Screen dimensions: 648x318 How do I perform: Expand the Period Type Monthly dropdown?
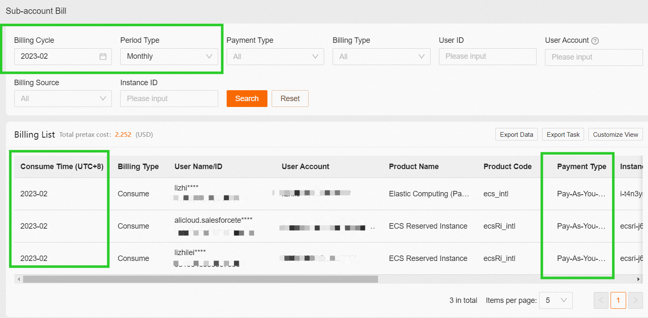(x=169, y=57)
